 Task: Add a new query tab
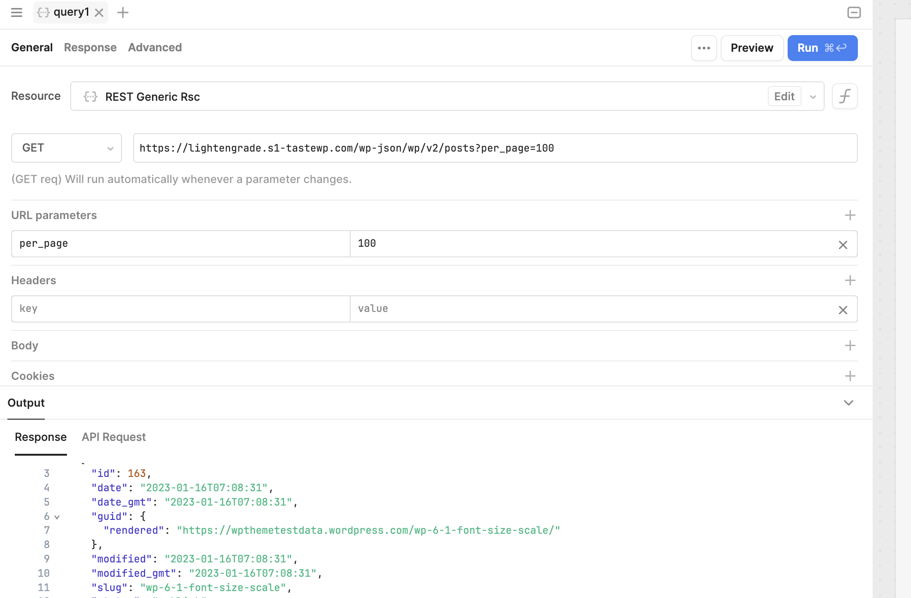(123, 12)
